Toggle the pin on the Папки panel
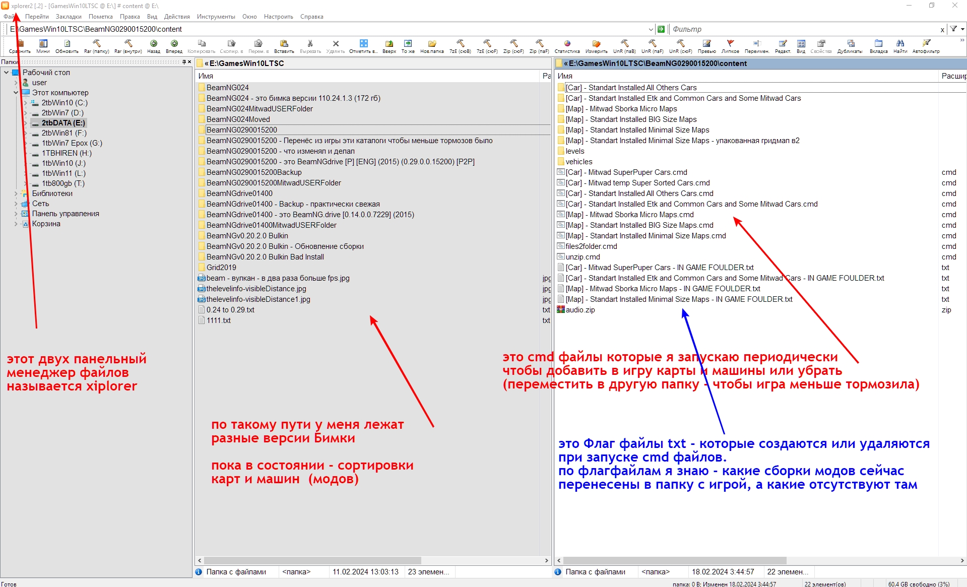The height and width of the screenshot is (587, 967). point(184,62)
